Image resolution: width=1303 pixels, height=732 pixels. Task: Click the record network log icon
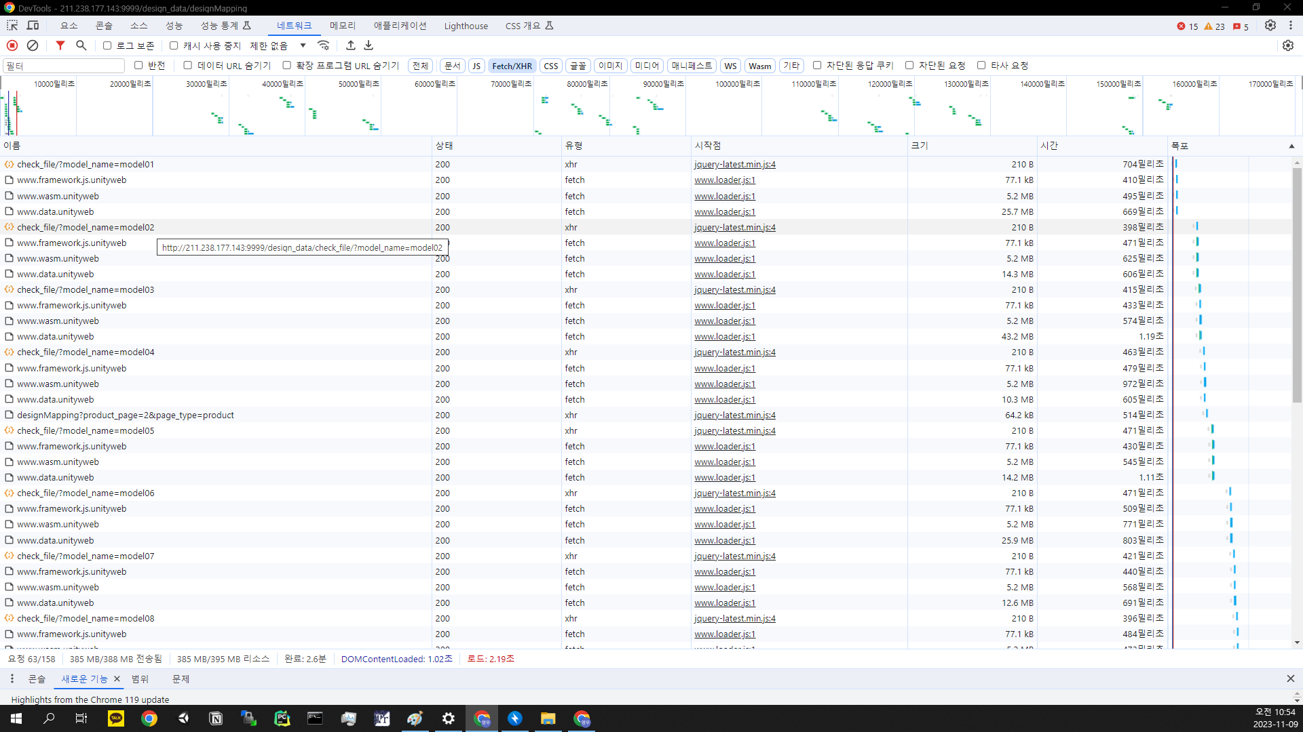coord(12,45)
